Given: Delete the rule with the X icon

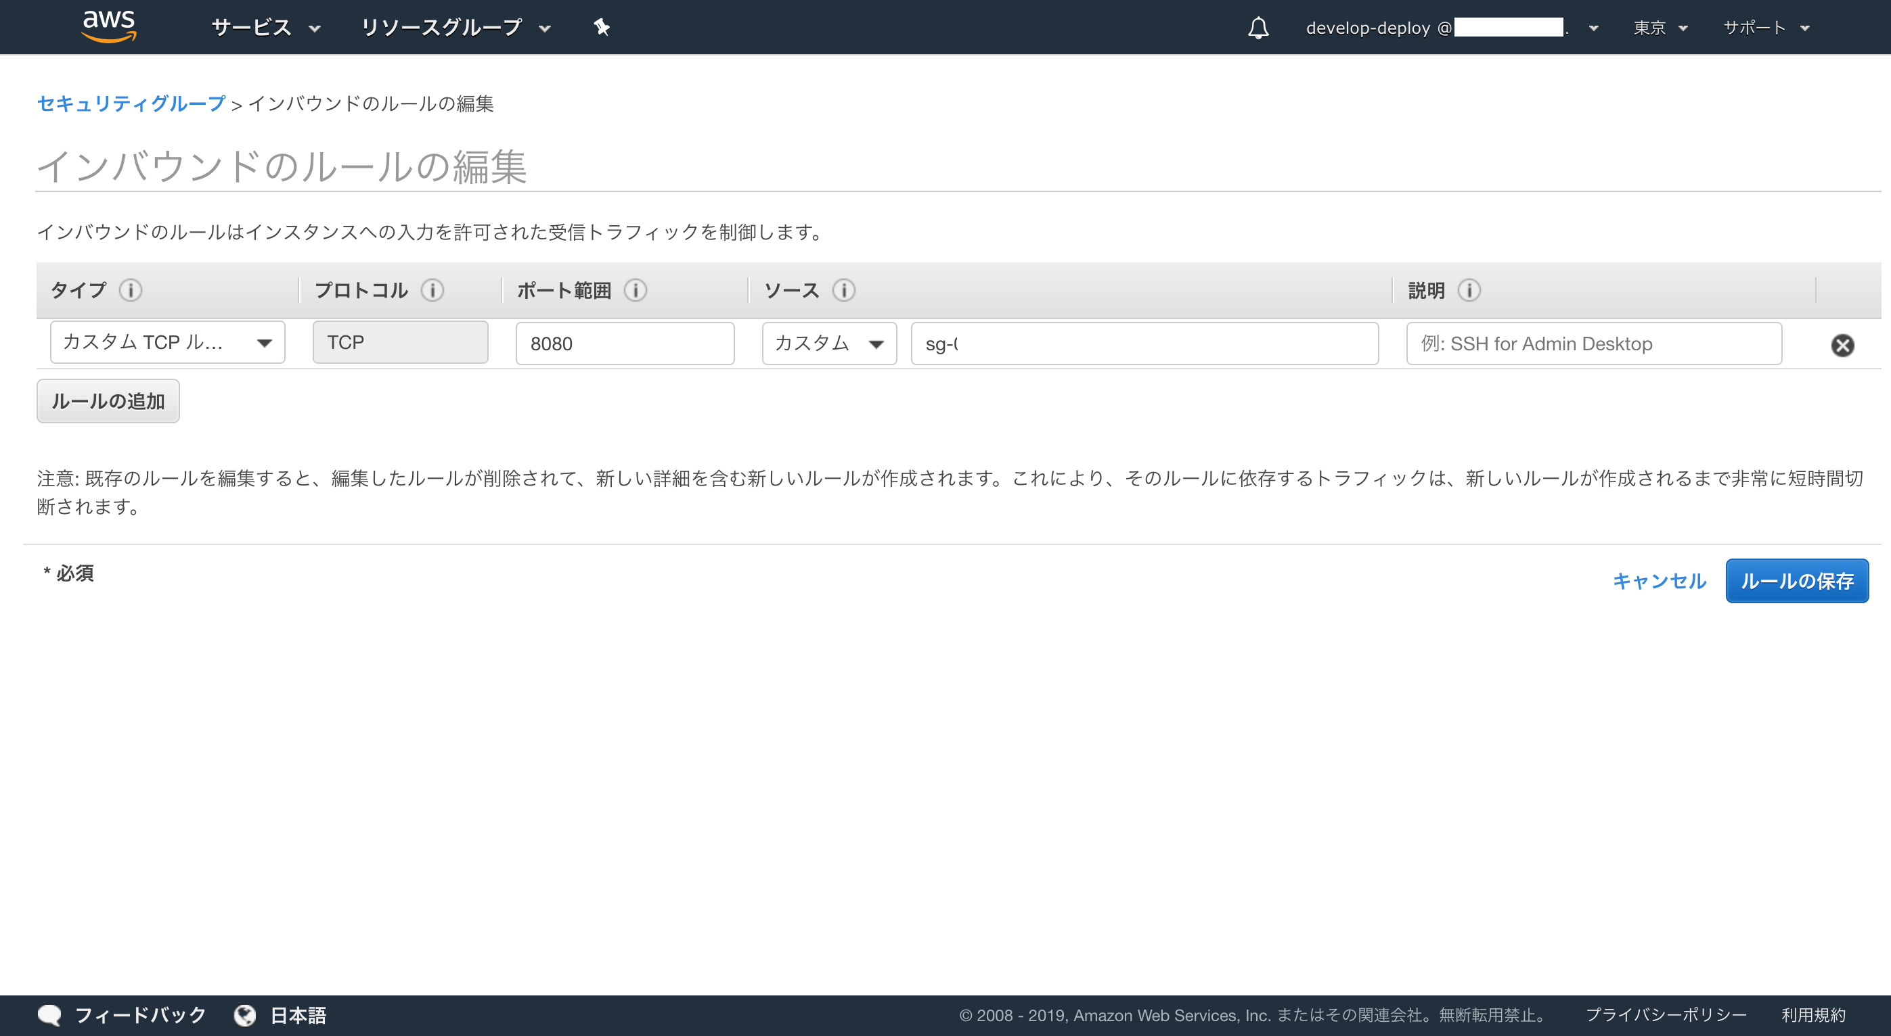Looking at the screenshot, I should 1842,345.
